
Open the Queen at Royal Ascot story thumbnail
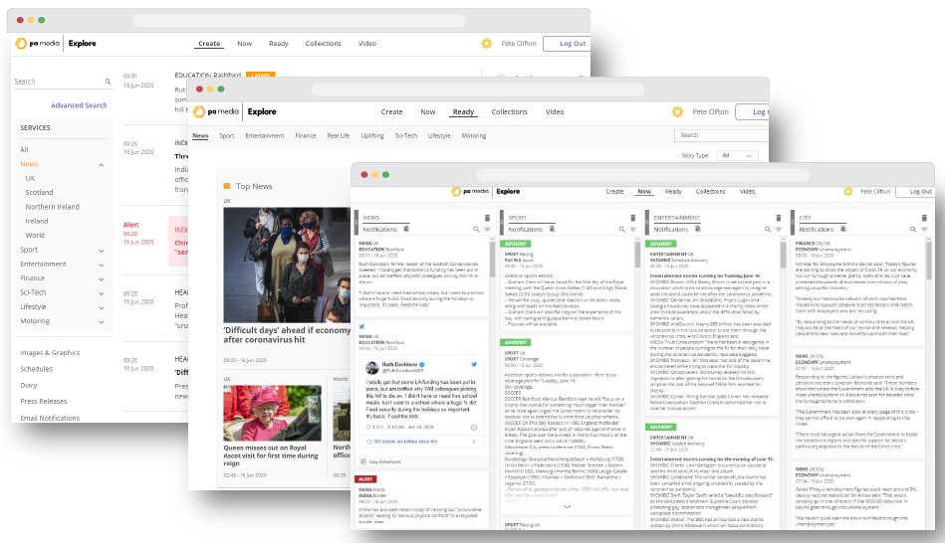pyautogui.click(x=273, y=413)
